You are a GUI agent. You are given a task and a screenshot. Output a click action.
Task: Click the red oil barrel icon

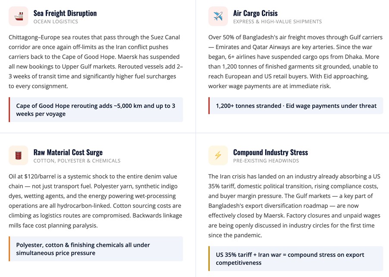click(x=18, y=155)
